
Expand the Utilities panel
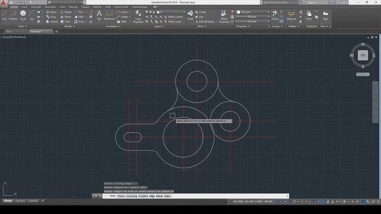[x=293, y=26]
